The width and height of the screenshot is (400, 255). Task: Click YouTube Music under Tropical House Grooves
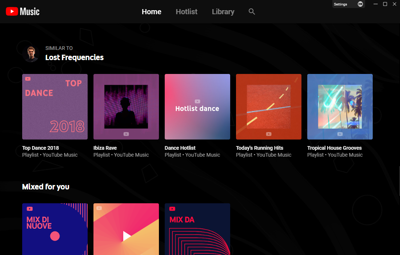coord(345,155)
